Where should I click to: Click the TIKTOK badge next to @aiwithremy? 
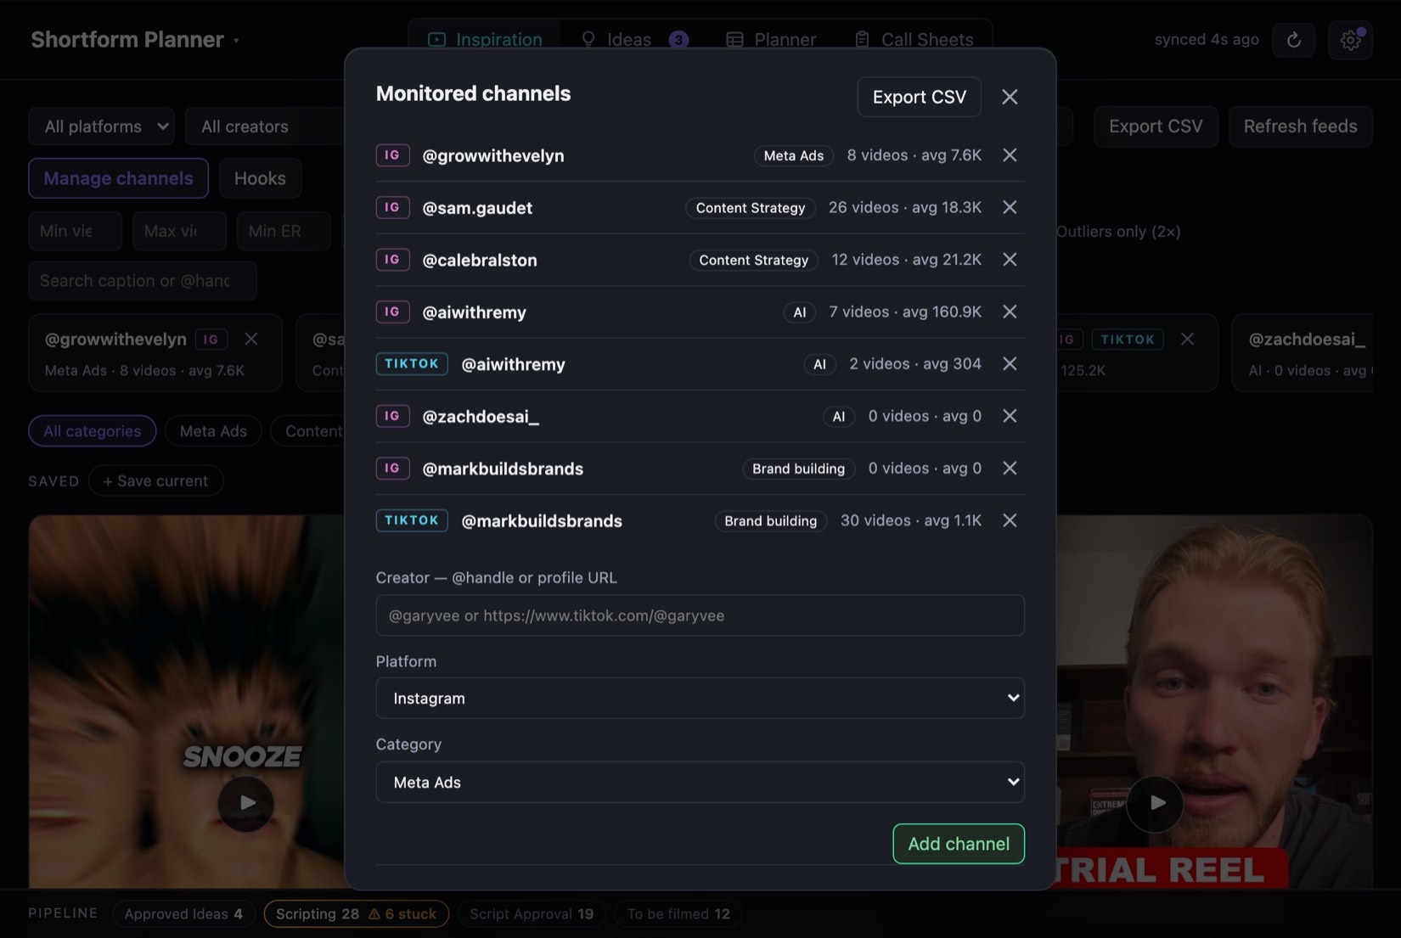[x=412, y=363]
